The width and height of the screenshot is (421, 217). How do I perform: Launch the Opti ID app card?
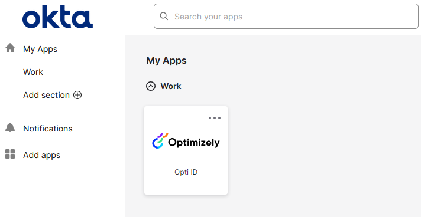pyautogui.click(x=186, y=150)
